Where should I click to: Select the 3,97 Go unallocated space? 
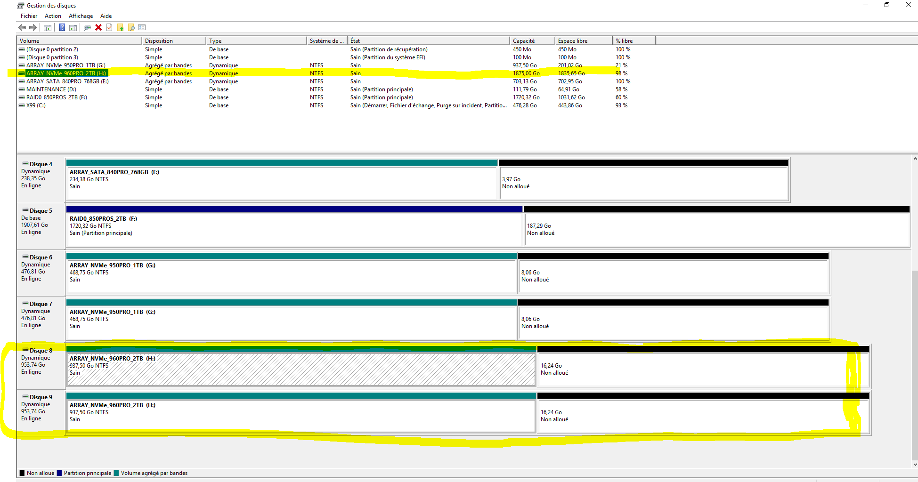point(643,180)
